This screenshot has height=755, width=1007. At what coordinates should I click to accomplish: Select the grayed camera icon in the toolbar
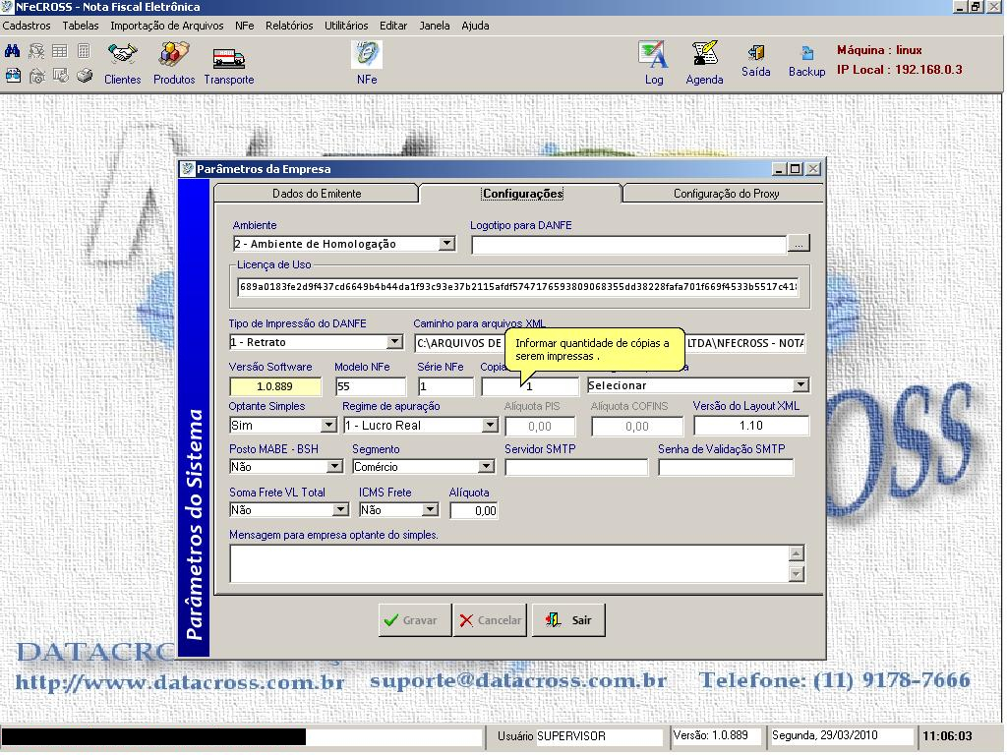tap(36, 76)
